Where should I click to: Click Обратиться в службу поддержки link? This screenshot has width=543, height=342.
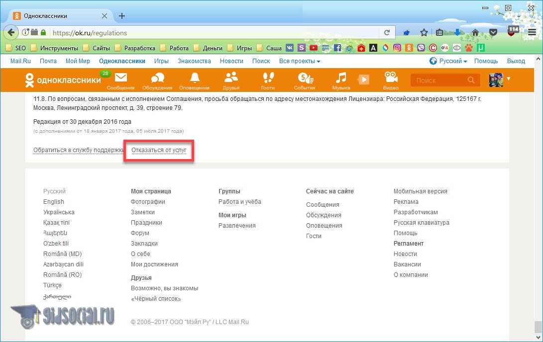click(78, 150)
